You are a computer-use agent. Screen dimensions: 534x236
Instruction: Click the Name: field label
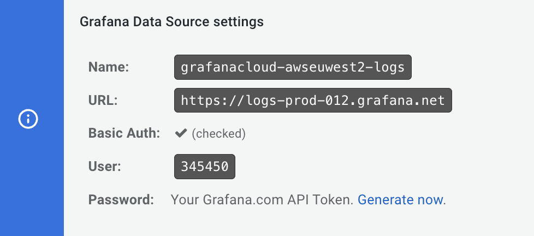pos(108,68)
